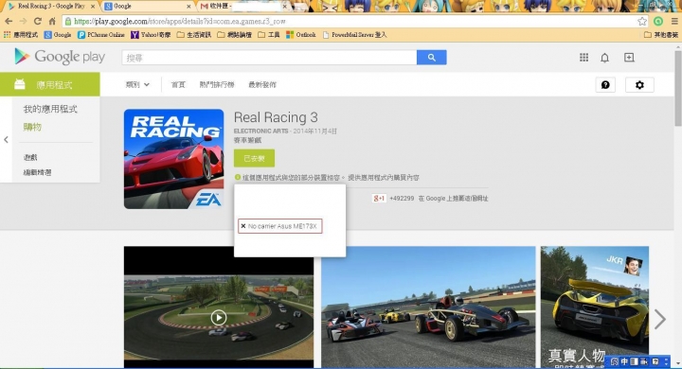Expand Other bookmarks folder

pos(661,35)
